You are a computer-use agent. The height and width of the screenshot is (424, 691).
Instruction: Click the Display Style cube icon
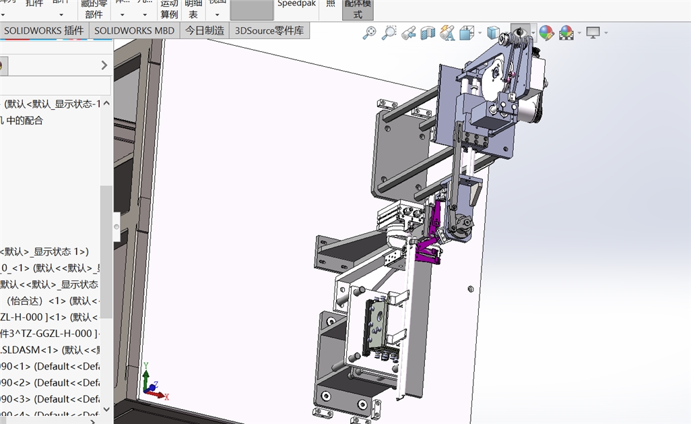click(x=493, y=32)
